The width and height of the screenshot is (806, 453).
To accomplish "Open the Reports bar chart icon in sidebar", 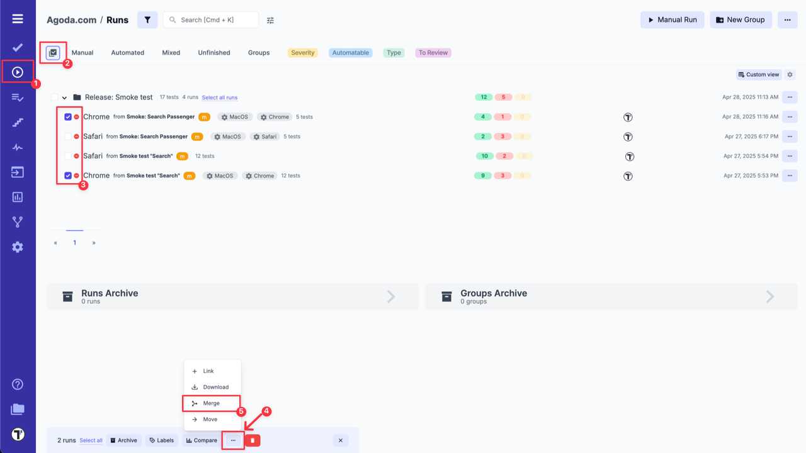I will click(18, 197).
